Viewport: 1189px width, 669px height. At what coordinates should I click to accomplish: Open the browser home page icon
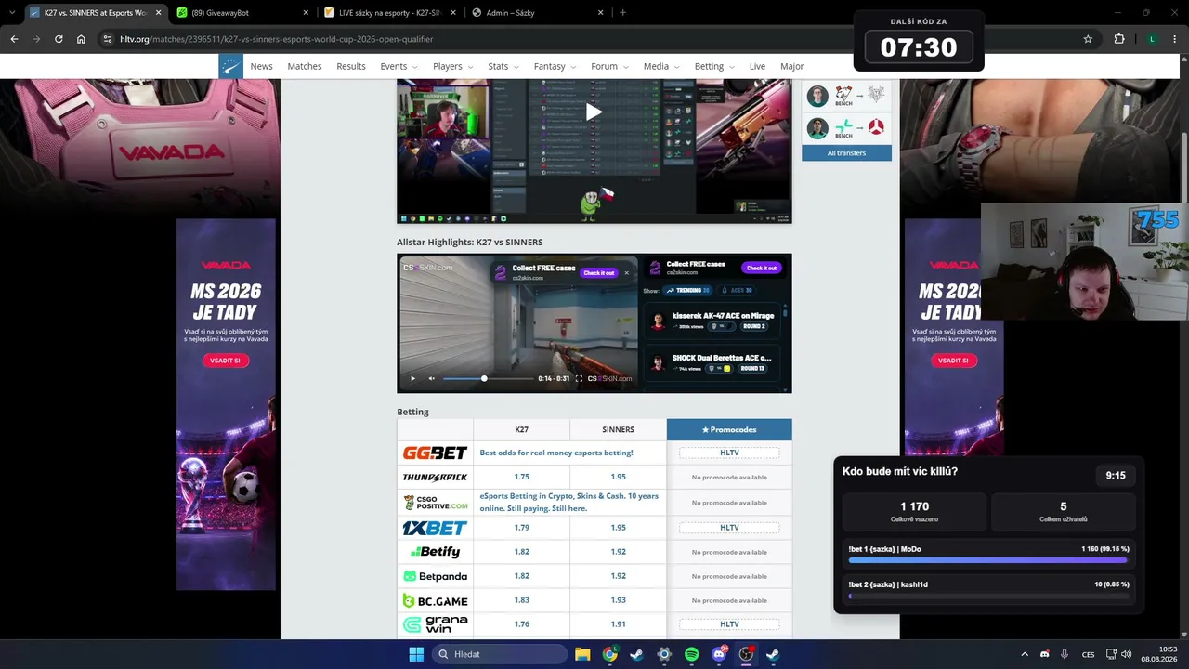[x=81, y=39]
